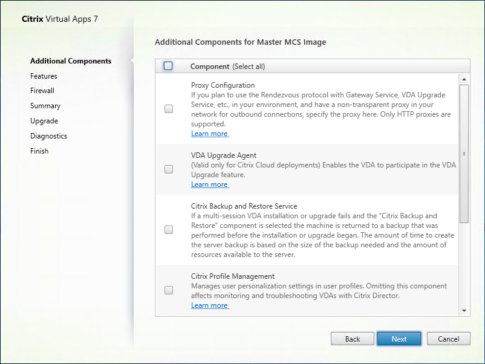The width and height of the screenshot is (485, 364).
Task: Click the Additional Components for Master MCS Image heading
Action: [x=240, y=42]
